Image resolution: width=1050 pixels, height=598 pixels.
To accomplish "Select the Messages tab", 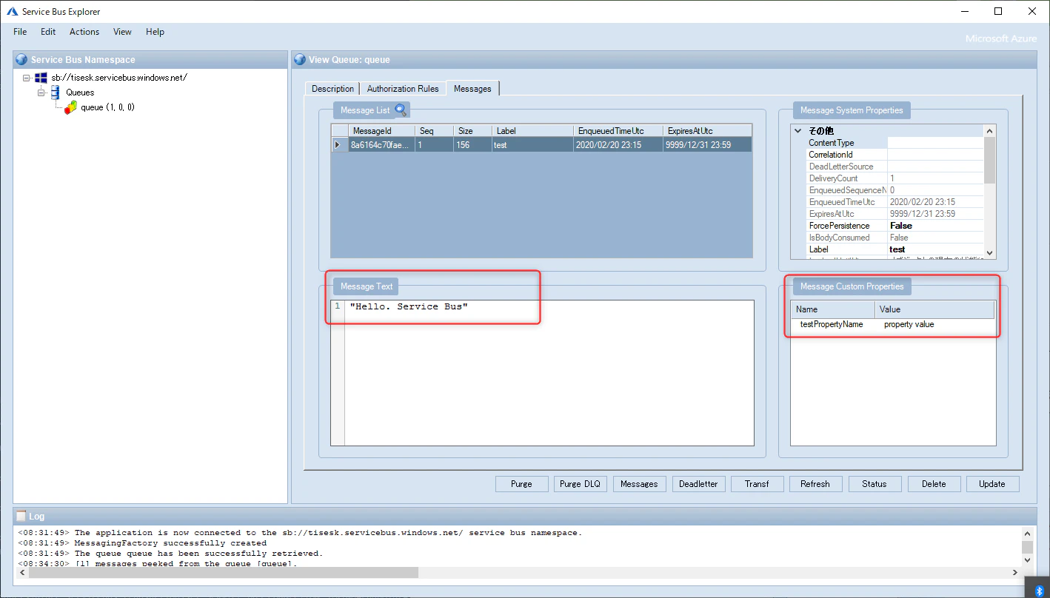I will coord(472,88).
